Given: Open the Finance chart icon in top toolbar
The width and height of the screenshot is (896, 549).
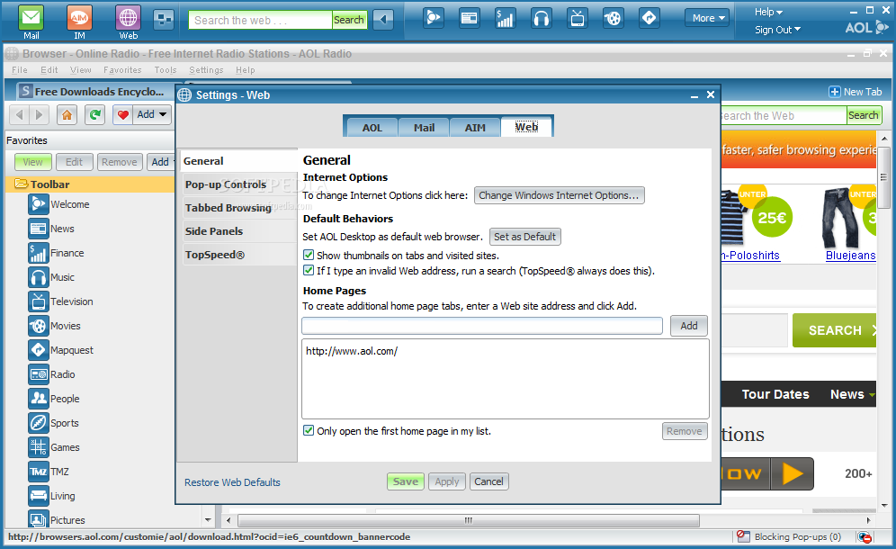Looking at the screenshot, I should [506, 18].
